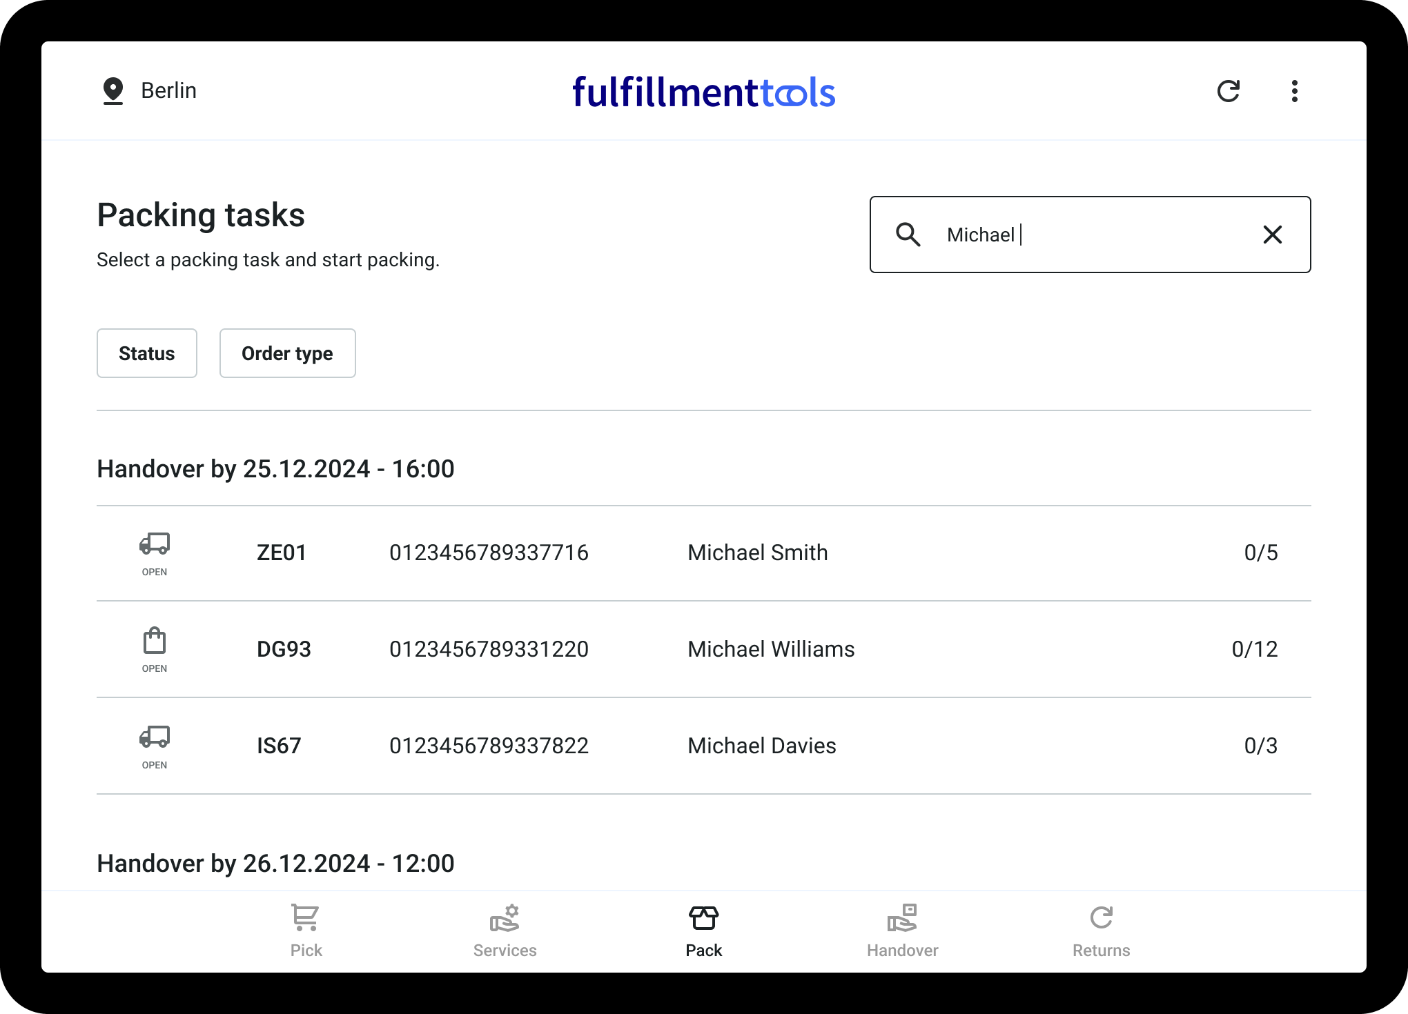Open the Order type filter dropdown
This screenshot has height=1014, width=1408.
pyautogui.click(x=287, y=353)
